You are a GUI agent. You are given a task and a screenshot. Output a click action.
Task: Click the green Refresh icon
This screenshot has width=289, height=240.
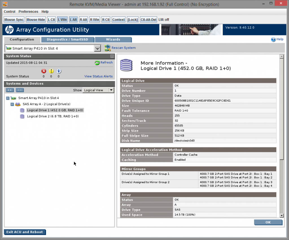point(97,63)
